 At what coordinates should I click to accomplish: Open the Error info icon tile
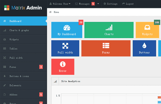tap(63, 67)
